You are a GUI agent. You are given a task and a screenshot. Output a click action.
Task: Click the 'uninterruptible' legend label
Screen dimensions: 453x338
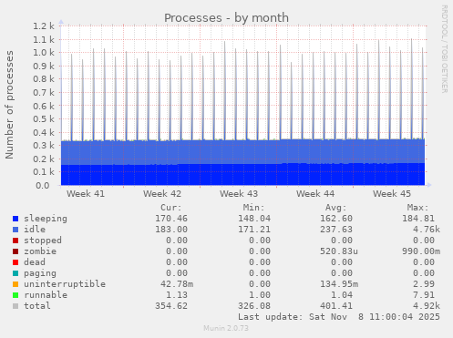click(65, 284)
